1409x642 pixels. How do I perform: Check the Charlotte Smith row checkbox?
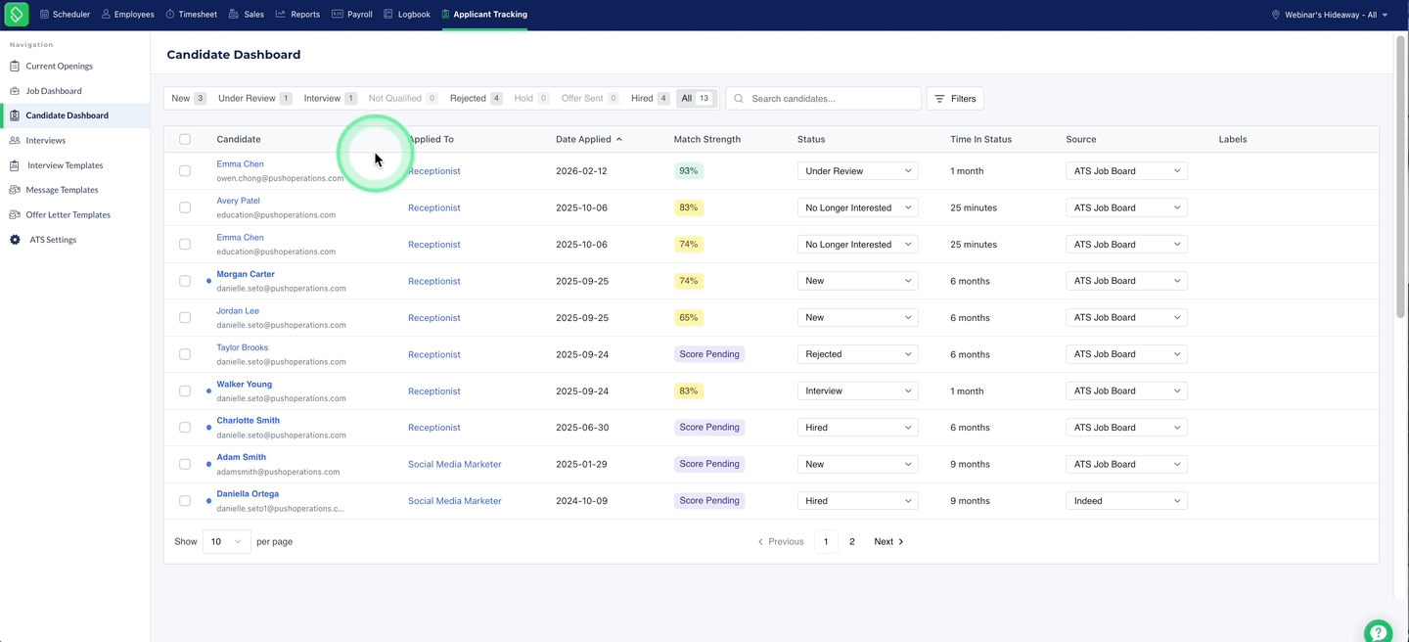tap(185, 428)
